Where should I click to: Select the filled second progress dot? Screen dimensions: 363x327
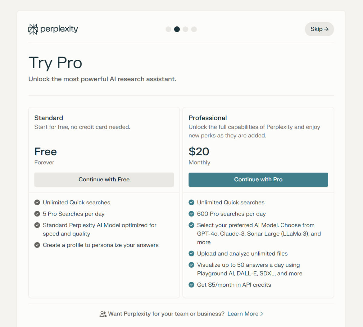click(177, 29)
